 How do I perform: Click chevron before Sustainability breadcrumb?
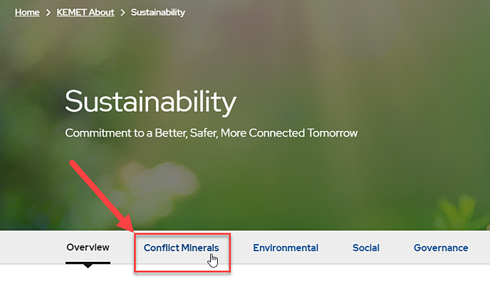tap(123, 13)
